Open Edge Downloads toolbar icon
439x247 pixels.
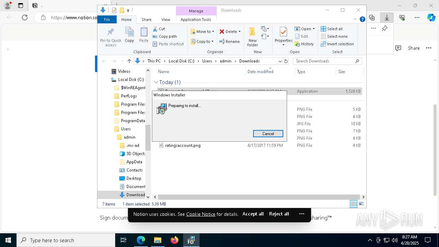[387, 17]
